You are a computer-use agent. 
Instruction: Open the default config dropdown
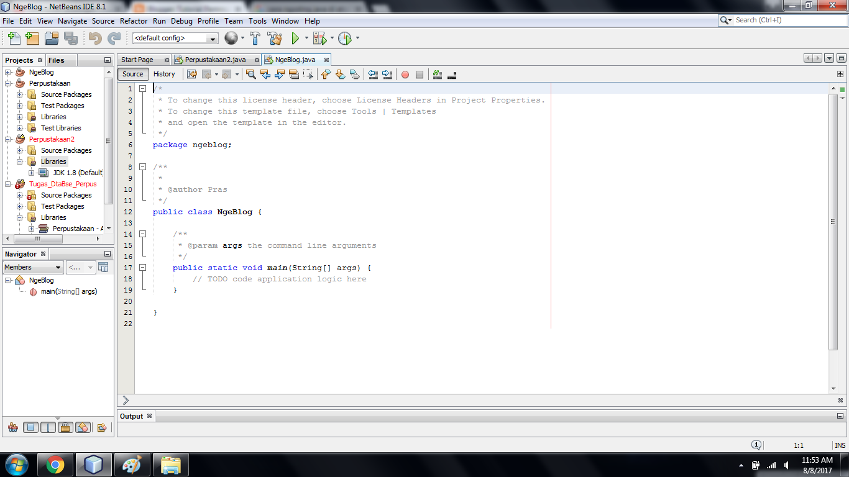(x=211, y=38)
